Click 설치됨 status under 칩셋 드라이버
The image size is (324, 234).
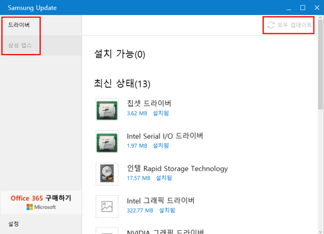[161, 113]
